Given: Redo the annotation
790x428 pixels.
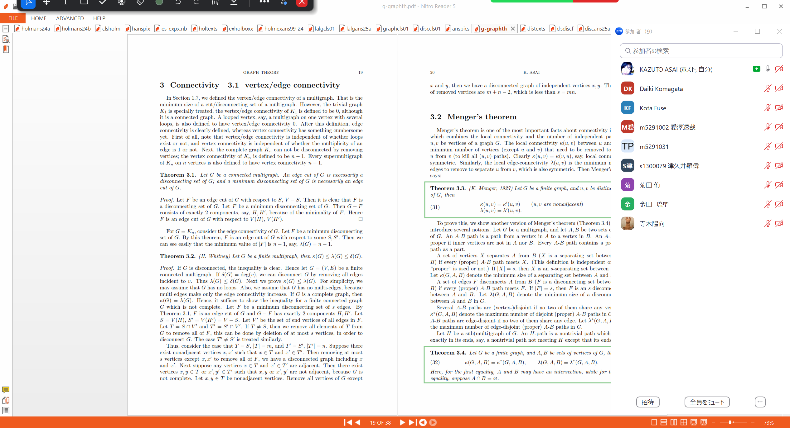Looking at the screenshot, I should coord(196,3).
